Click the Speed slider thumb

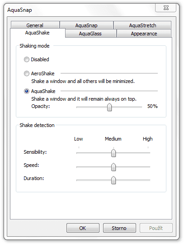(x=113, y=167)
